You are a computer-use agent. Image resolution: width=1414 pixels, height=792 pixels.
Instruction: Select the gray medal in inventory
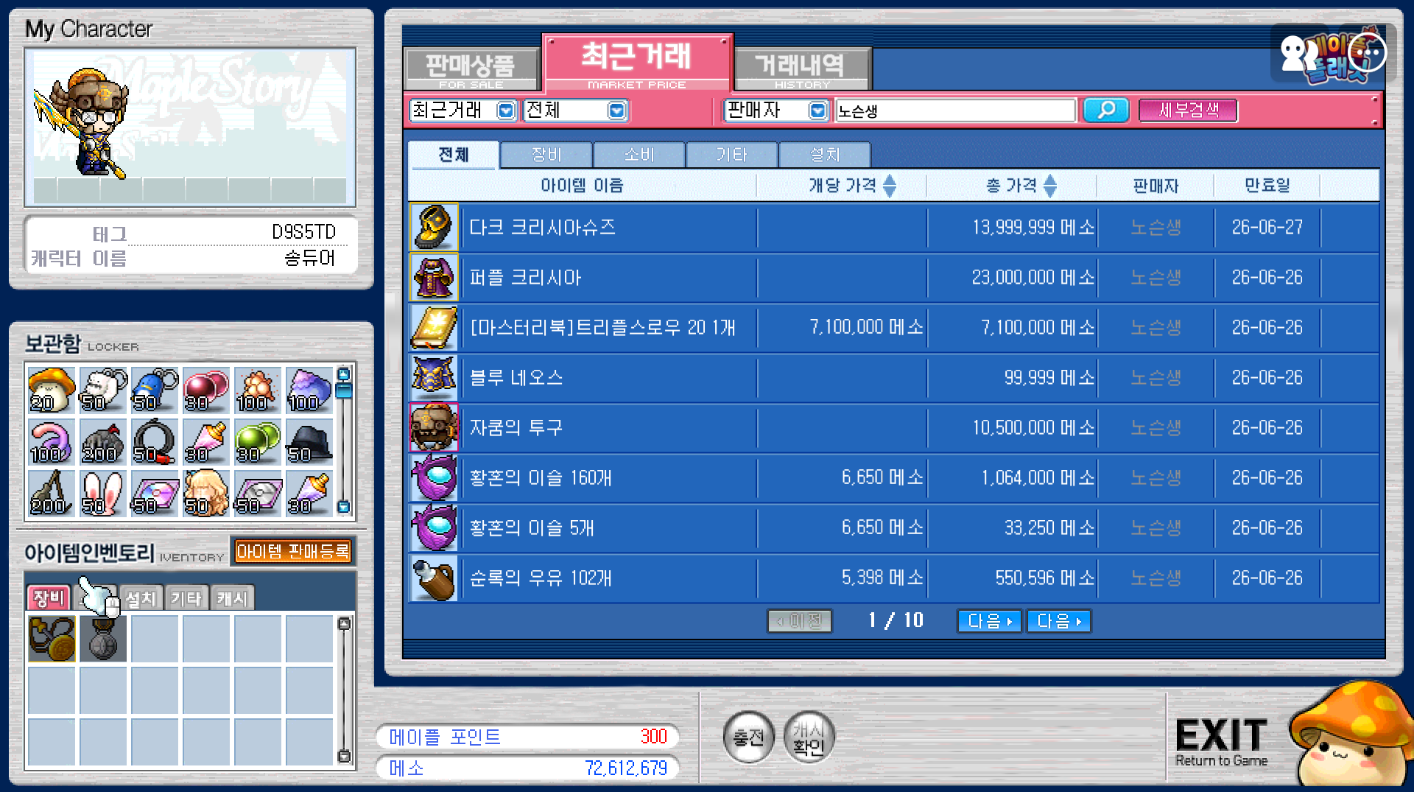coord(103,639)
